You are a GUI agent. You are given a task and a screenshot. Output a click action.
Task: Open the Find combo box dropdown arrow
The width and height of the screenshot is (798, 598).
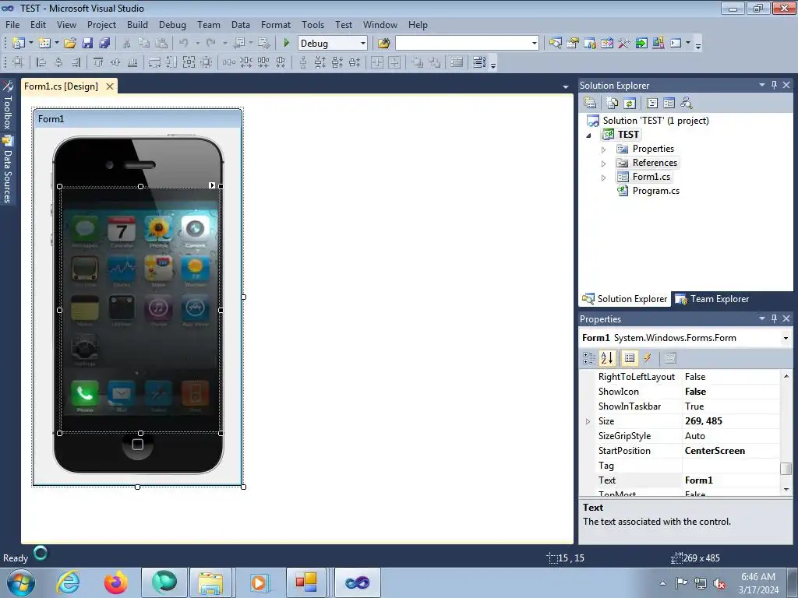tap(534, 44)
